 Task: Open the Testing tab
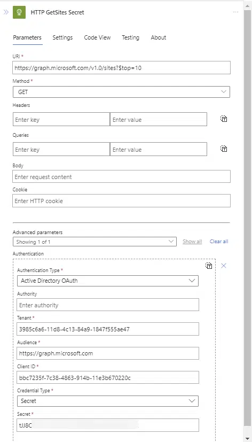[x=130, y=37]
